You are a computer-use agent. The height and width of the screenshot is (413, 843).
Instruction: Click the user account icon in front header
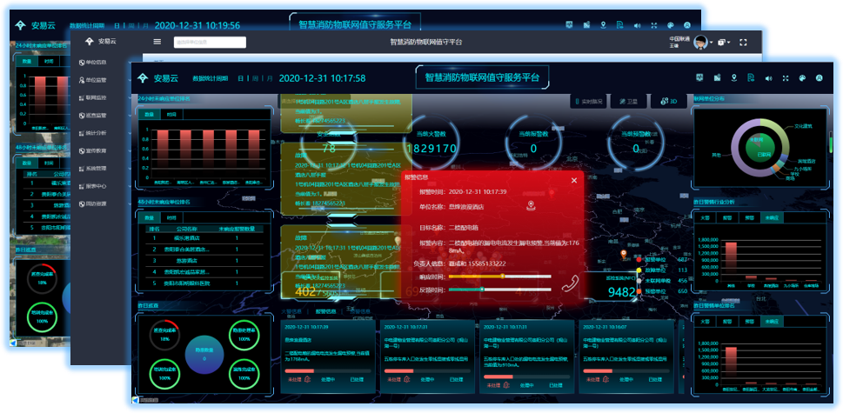click(x=819, y=77)
